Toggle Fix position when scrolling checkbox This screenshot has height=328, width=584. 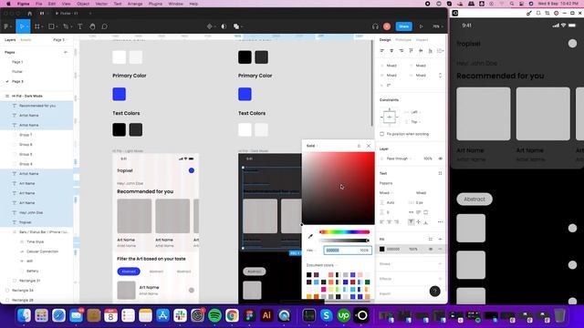pos(381,134)
